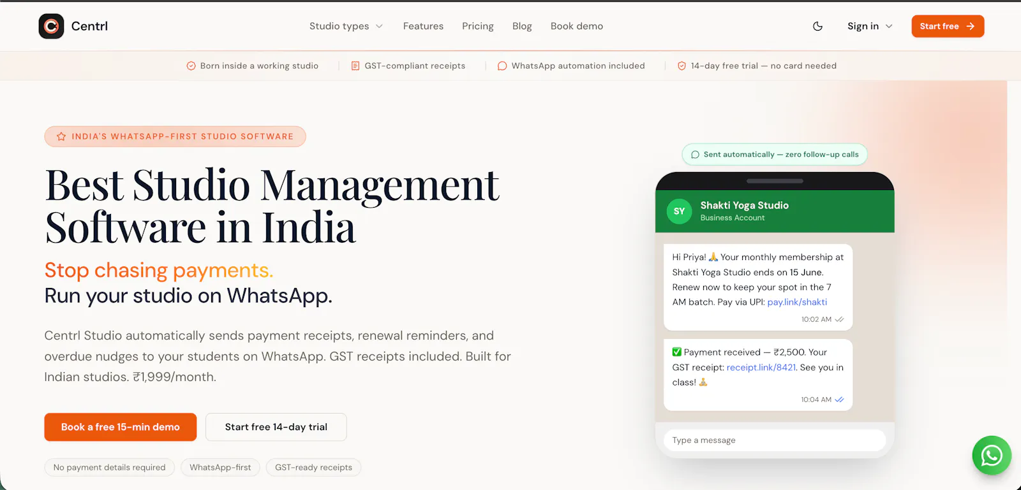This screenshot has width=1021, height=490.
Task: Click the WhatsApp-first chip
Action: tap(220, 467)
